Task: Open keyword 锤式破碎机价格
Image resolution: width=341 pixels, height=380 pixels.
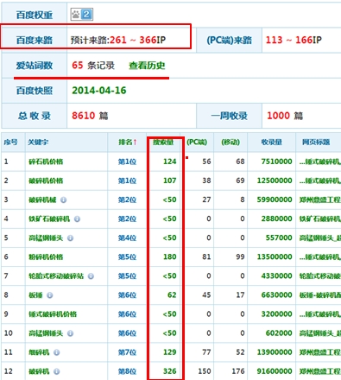Action: click(53, 314)
